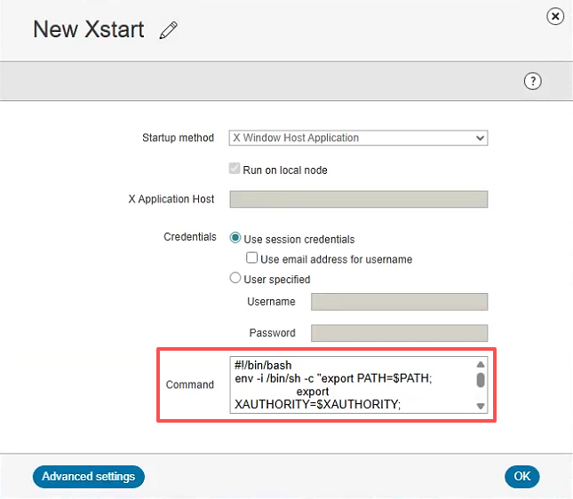Image resolution: width=573 pixels, height=499 pixels.
Task: Confirm with the OK button
Action: (521, 477)
